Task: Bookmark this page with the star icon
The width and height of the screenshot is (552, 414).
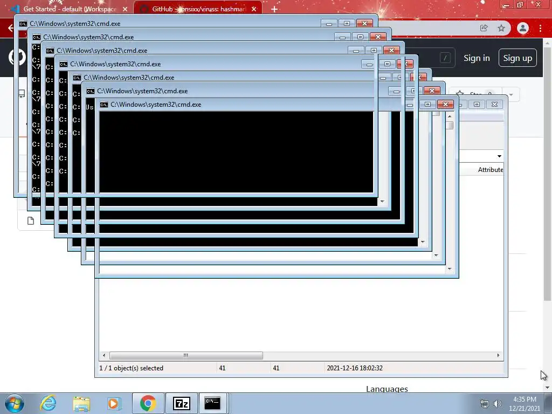Action: [501, 28]
